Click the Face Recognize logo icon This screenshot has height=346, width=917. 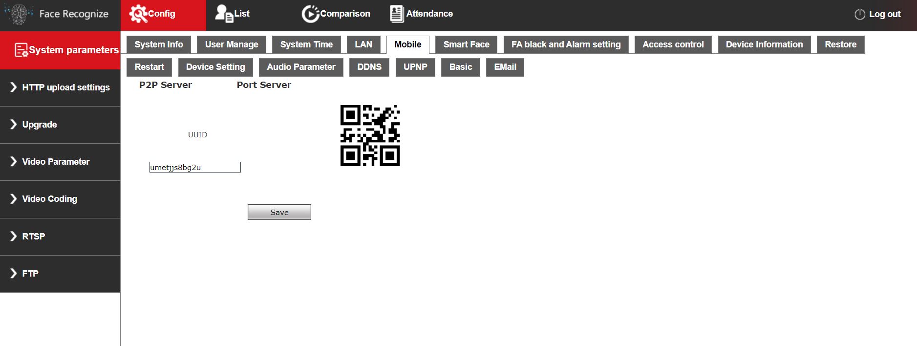[18, 14]
